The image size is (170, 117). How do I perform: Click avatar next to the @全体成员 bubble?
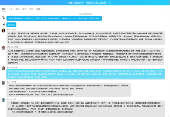coord(3,24)
